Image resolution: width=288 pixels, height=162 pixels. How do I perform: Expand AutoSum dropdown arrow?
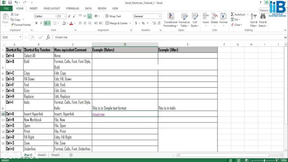click(248, 14)
